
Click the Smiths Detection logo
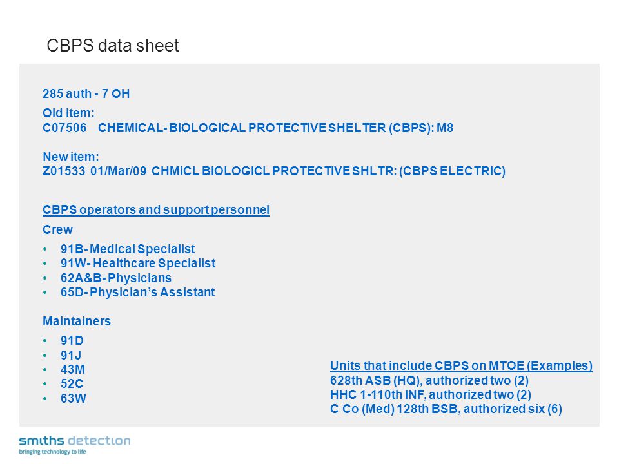click(75, 445)
